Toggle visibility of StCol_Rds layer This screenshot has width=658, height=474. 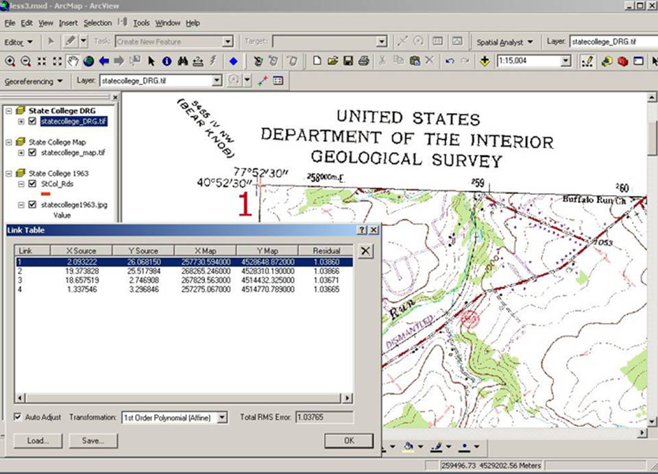point(32,184)
